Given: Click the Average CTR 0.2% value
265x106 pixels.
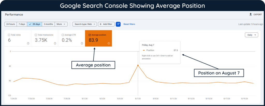Looking at the screenshot, I should coord(67,40).
